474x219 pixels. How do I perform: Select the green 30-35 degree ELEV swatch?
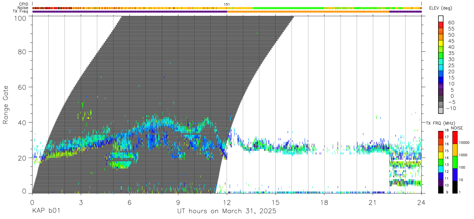click(x=441, y=56)
